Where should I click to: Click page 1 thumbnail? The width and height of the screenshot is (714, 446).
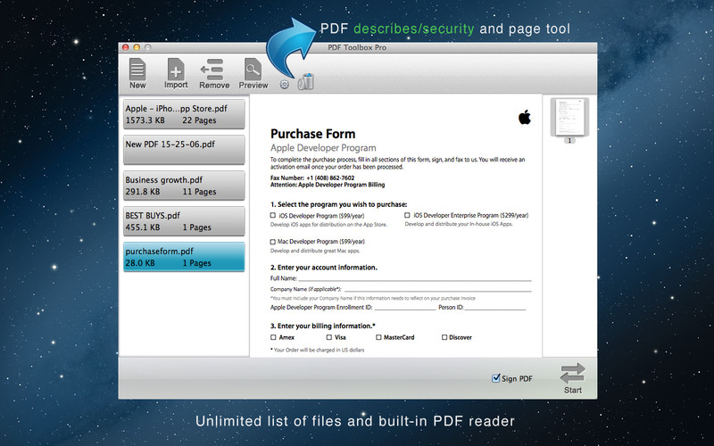(x=569, y=117)
